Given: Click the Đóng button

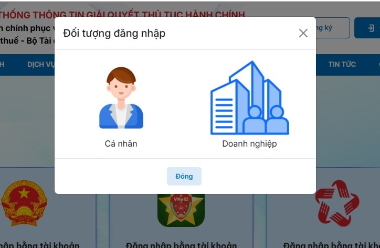Looking at the screenshot, I should point(184,176).
